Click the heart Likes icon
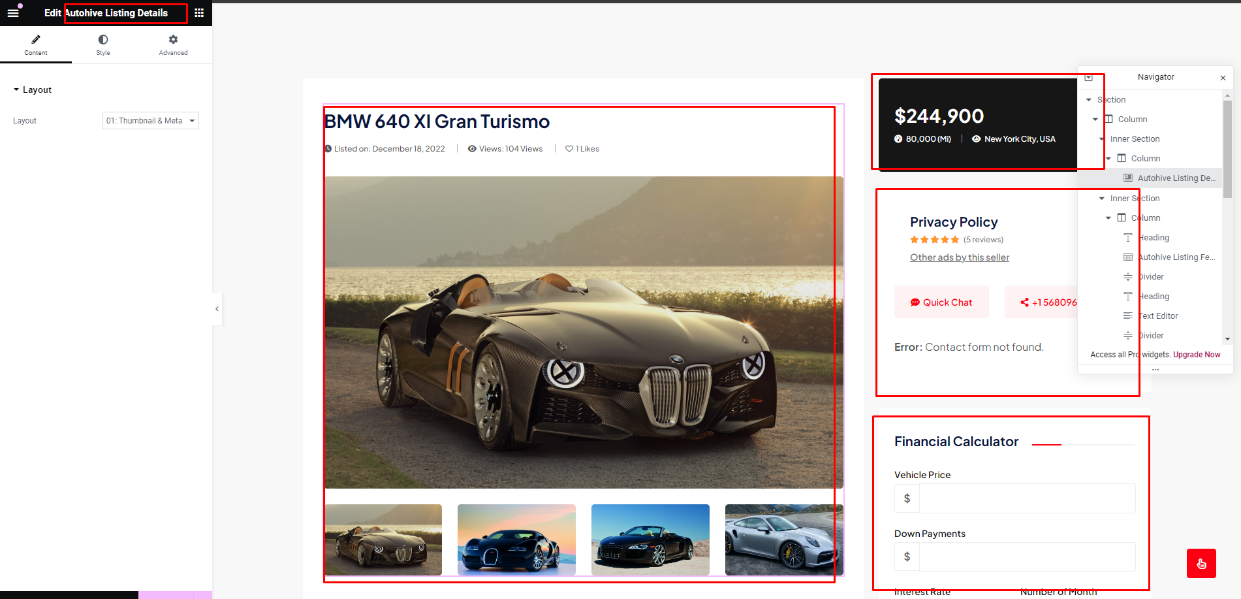1241x599 pixels. tap(569, 149)
